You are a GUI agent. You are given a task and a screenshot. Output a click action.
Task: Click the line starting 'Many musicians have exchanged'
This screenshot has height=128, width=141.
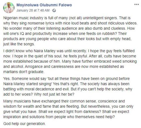click(x=64, y=101)
